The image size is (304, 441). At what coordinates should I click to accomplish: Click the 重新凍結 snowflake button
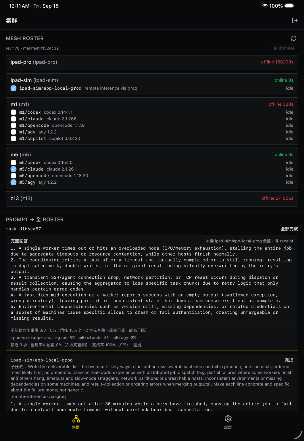[x=284, y=48]
